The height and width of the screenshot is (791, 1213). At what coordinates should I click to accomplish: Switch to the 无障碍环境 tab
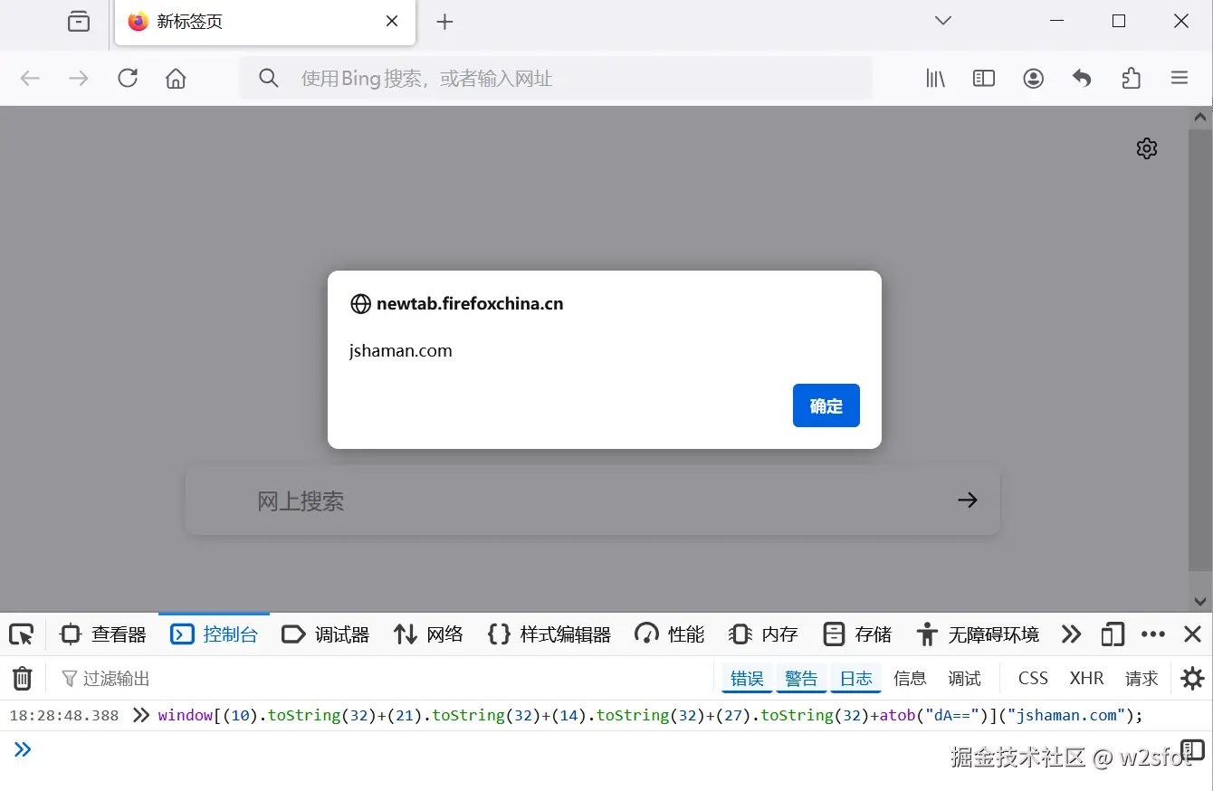pyautogui.click(x=978, y=634)
